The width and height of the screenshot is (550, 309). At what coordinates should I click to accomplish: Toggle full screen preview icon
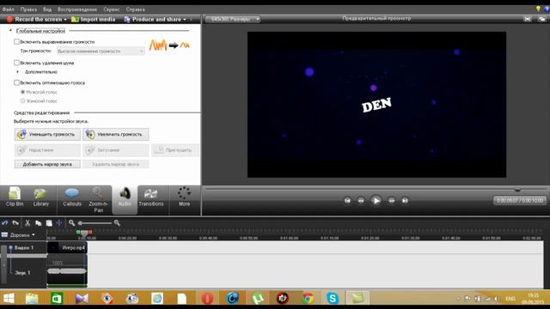[x=528, y=19]
